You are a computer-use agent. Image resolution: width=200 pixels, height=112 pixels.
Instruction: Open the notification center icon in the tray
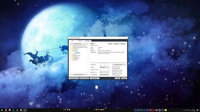pyautogui.click(x=197, y=110)
